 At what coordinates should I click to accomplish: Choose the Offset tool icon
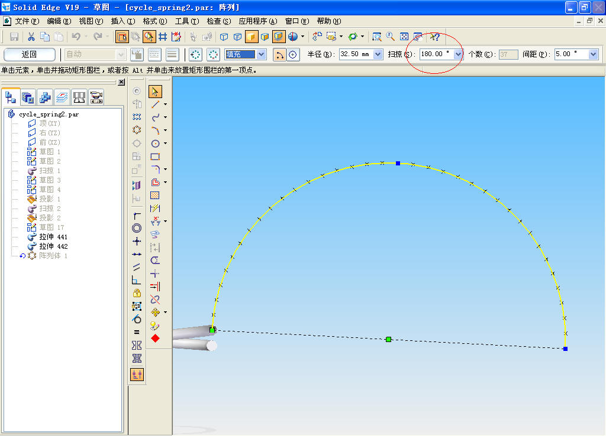[x=155, y=182]
